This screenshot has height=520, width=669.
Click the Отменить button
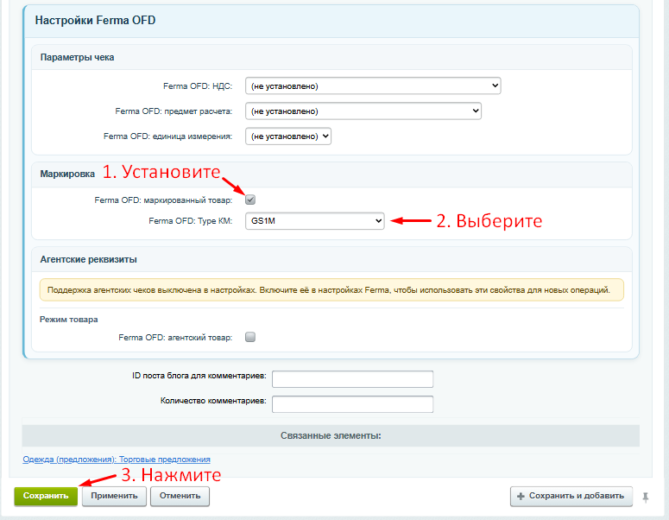(180, 496)
